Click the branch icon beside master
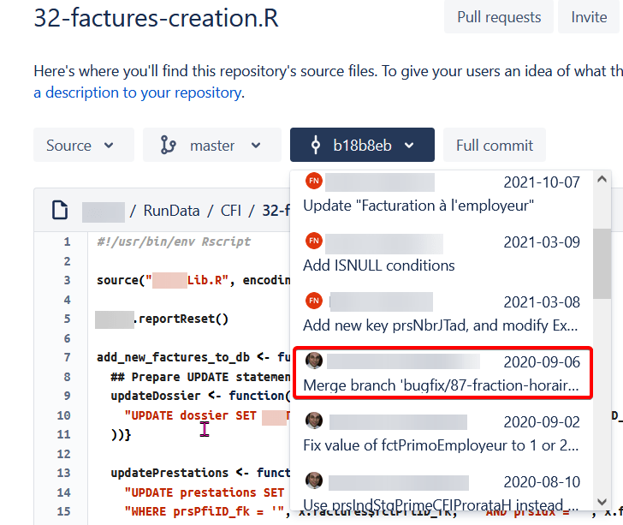Screen dimensions: 623x525 click(168, 145)
